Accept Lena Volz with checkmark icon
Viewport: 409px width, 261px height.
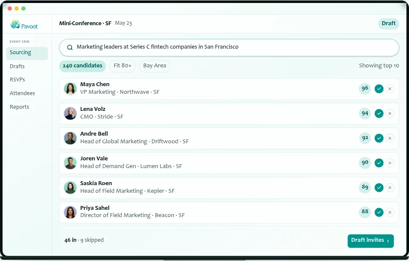click(x=379, y=113)
